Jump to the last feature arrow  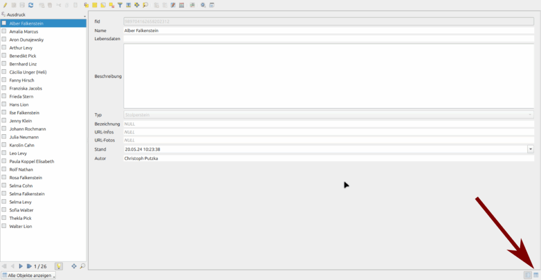tap(29, 266)
